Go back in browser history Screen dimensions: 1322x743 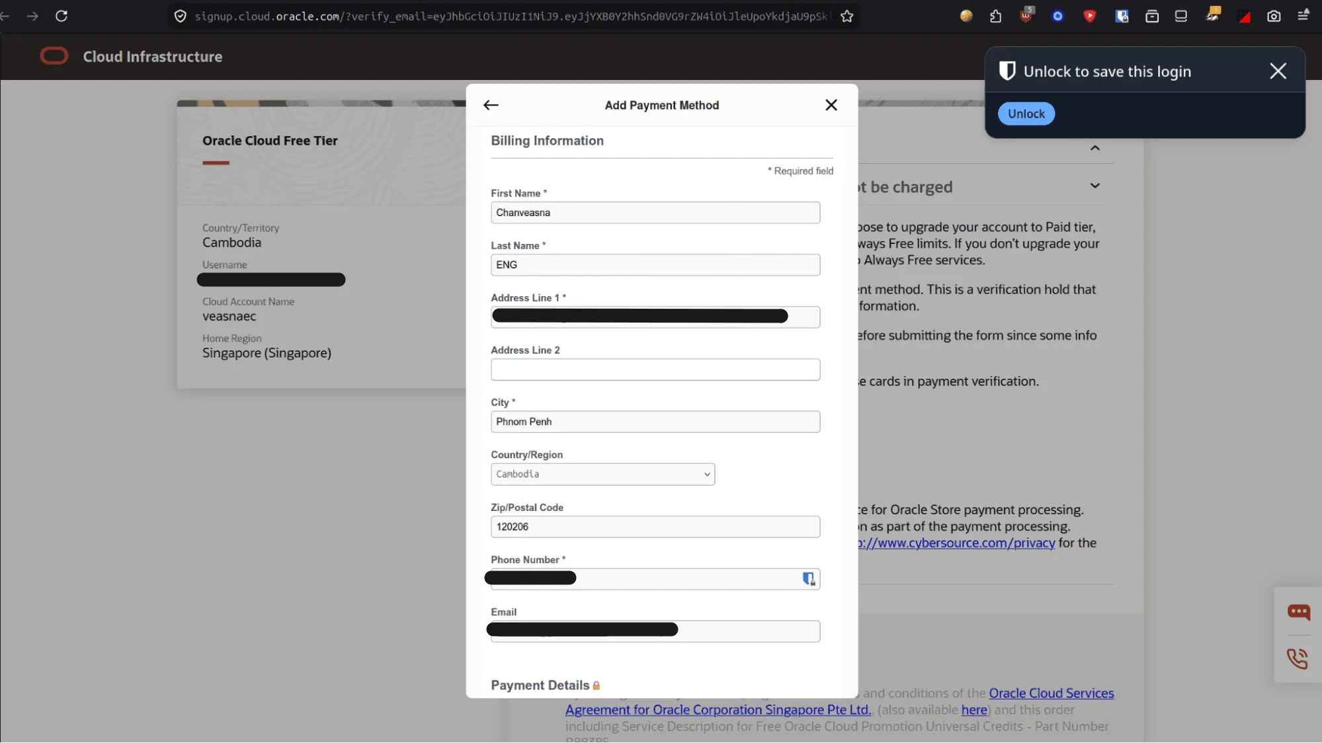point(4,16)
